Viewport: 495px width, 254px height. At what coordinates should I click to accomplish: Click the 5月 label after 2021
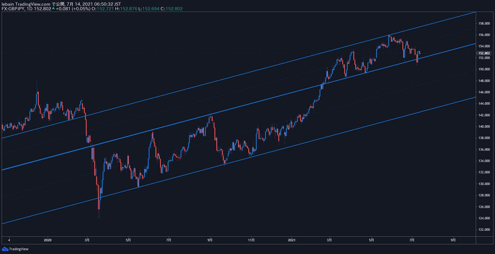click(372, 240)
